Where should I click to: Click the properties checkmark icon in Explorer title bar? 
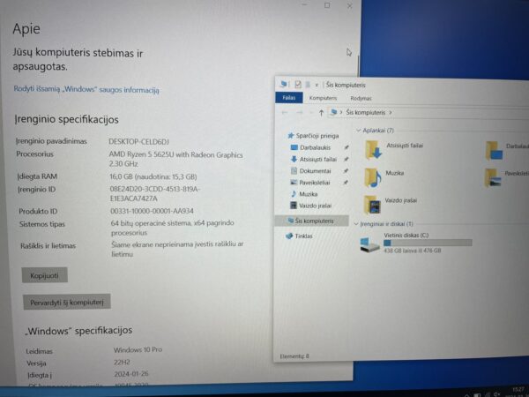[x=298, y=84]
